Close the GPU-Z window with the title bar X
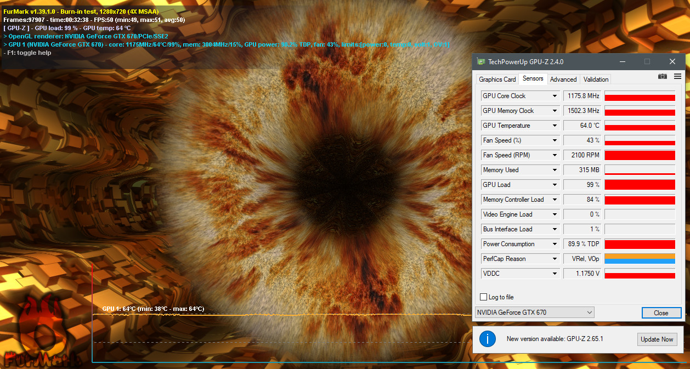690x369 pixels. point(672,61)
